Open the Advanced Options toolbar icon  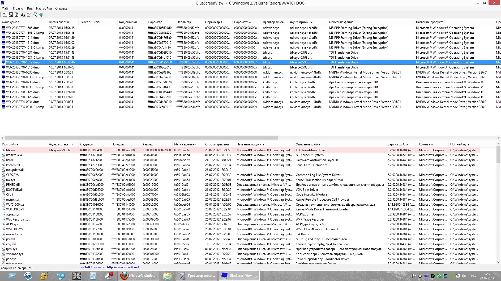pyautogui.click(x=5, y=15)
